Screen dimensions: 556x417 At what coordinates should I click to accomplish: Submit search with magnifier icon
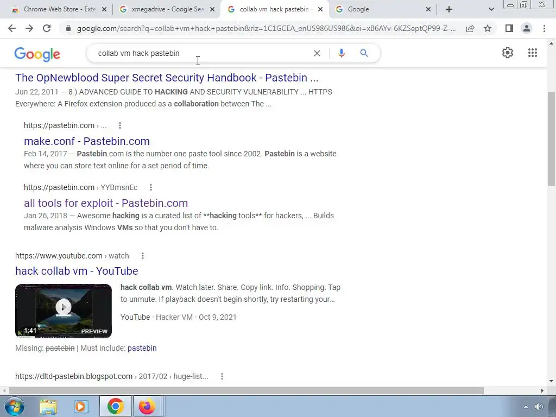click(x=364, y=53)
